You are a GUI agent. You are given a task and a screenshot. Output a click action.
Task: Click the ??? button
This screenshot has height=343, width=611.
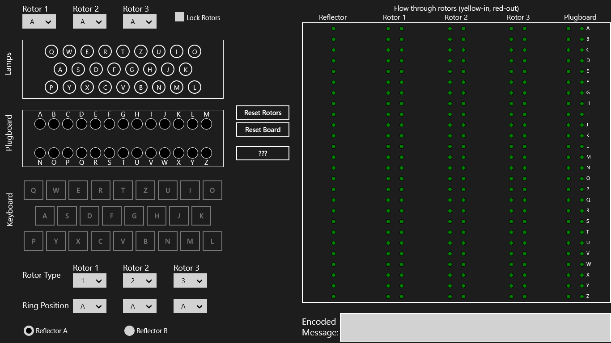click(x=263, y=153)
